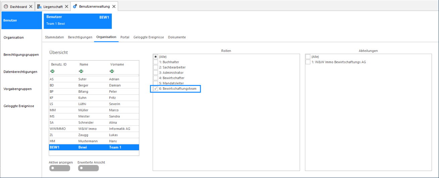Close the Dashboard tab

[x=31, y=7]
